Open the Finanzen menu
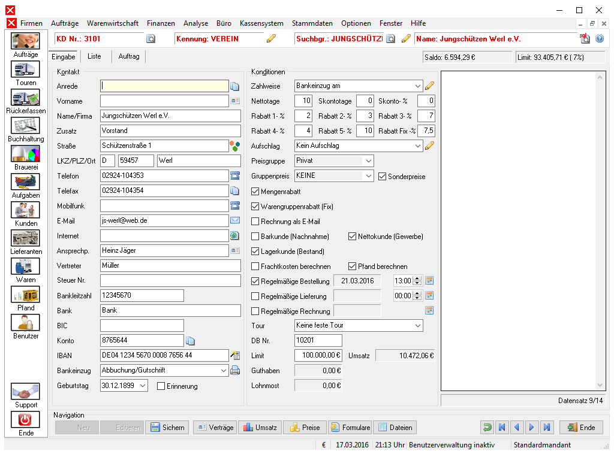 click(x=161, y=23)
